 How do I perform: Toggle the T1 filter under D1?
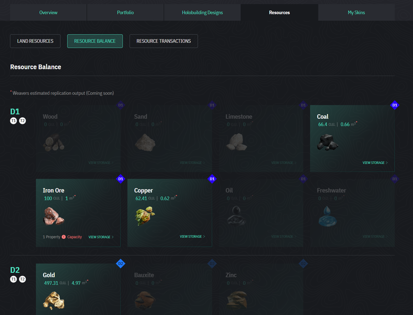[14, 121]
